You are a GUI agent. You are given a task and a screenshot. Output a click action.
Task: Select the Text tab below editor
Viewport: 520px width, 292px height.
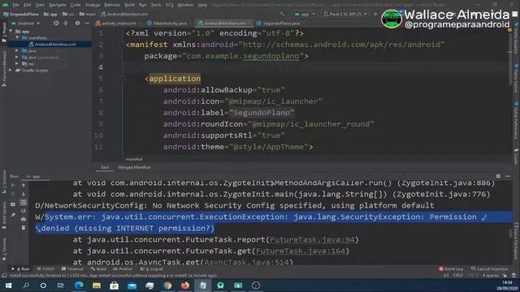point(105,168)
